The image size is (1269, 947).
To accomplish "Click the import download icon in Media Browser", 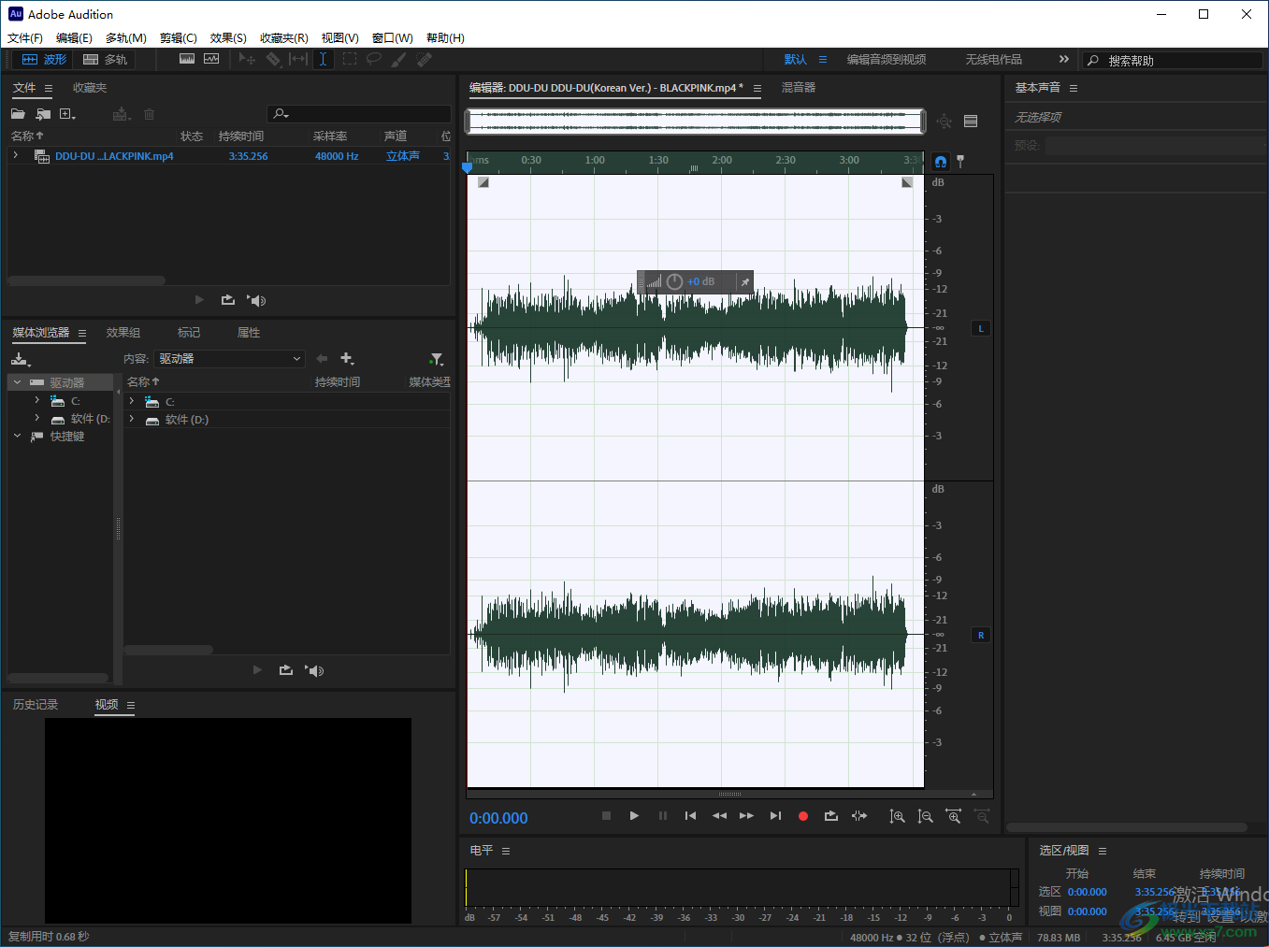I will [21, 359].
